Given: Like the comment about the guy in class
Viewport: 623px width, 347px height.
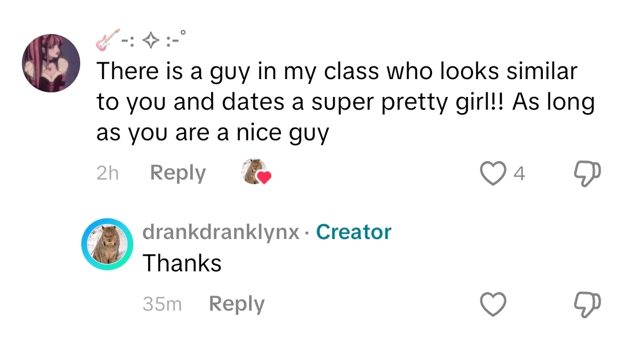Looking at the screenshot, I should [x=492, y=173].
